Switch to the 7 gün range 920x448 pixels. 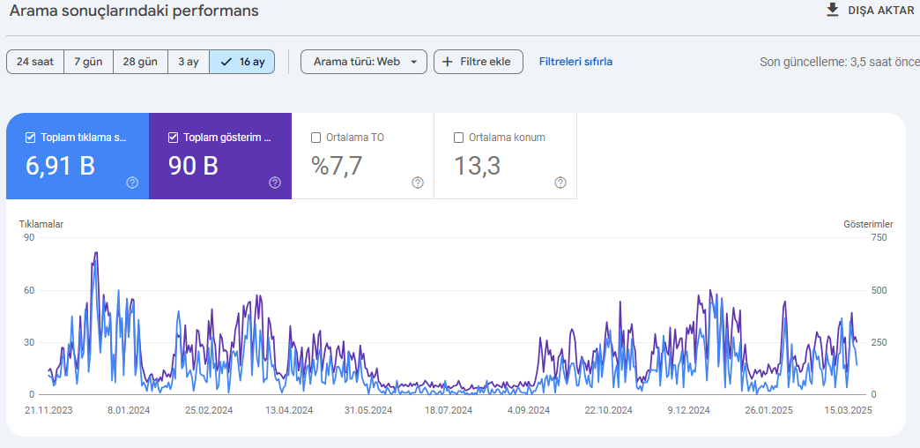point(88,62)
